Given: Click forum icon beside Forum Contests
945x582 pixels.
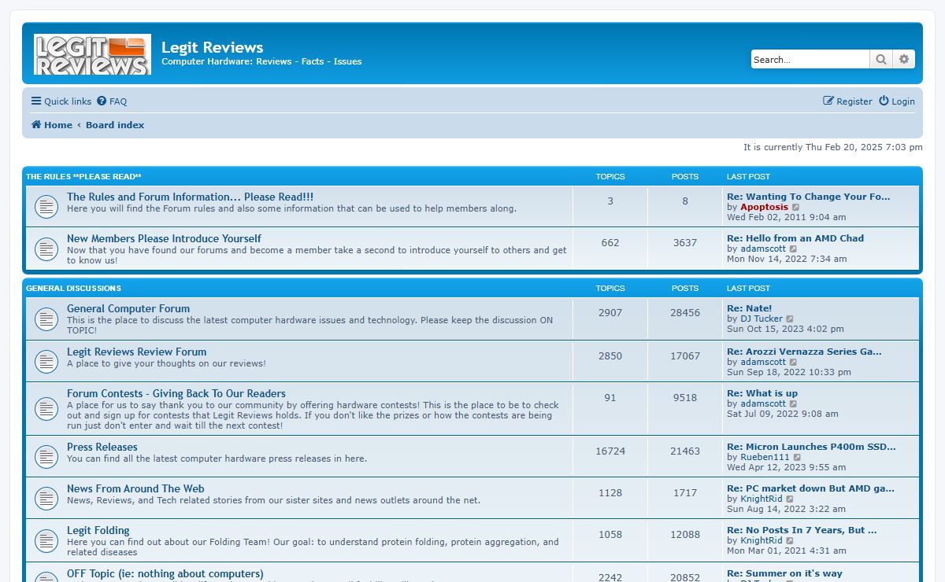Looking at the screenshot, I should pyautogui.click(x=46, y=409).
